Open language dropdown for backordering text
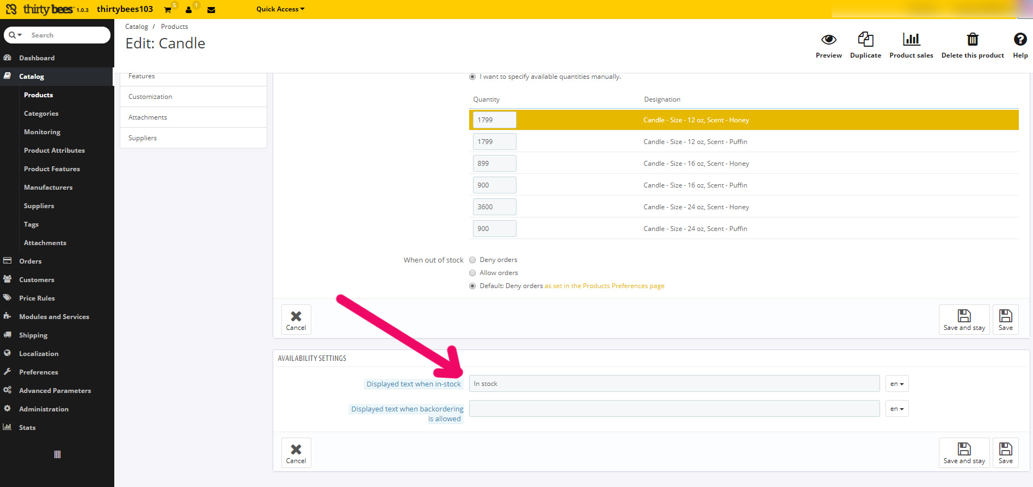 coord(896,409)
